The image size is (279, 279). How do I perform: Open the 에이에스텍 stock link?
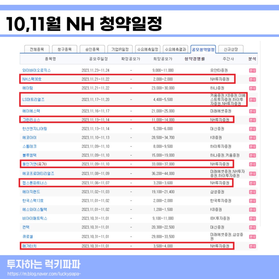[31, 111]
